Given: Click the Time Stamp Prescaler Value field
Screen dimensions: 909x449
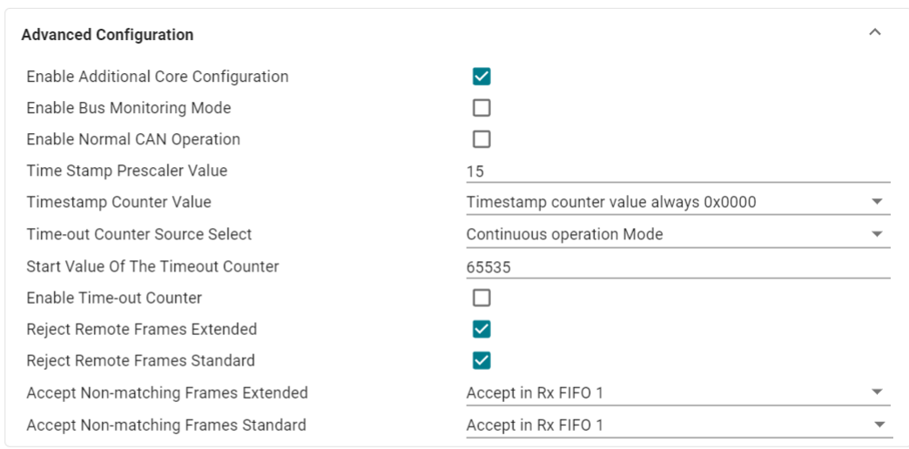Looking at the screenshot, I should (677, 171).
